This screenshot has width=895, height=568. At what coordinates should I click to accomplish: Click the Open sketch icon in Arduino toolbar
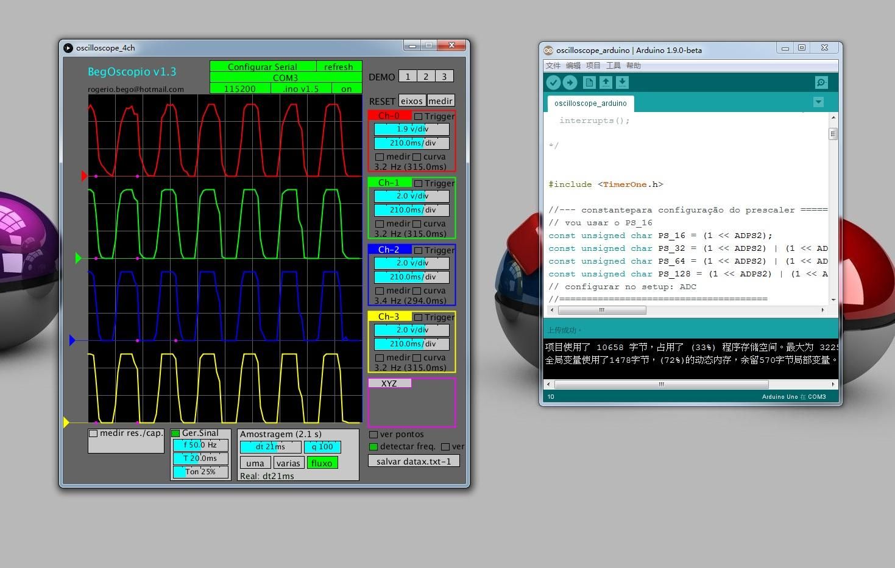(x=606, y=82)
